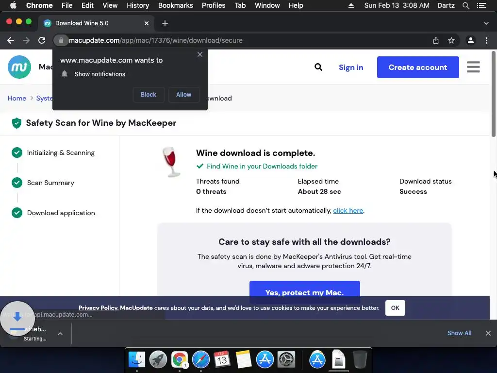Screen dimensions: 497x373
Task: Open a new tab with the plus button
Action: pos(165,23)
